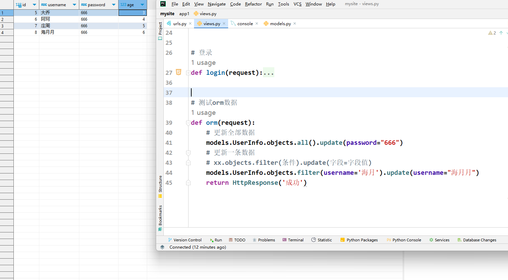Click the username cell 阿珂
Screen dimensions: 508x280
pyautogui.click(x=59, y=19)
